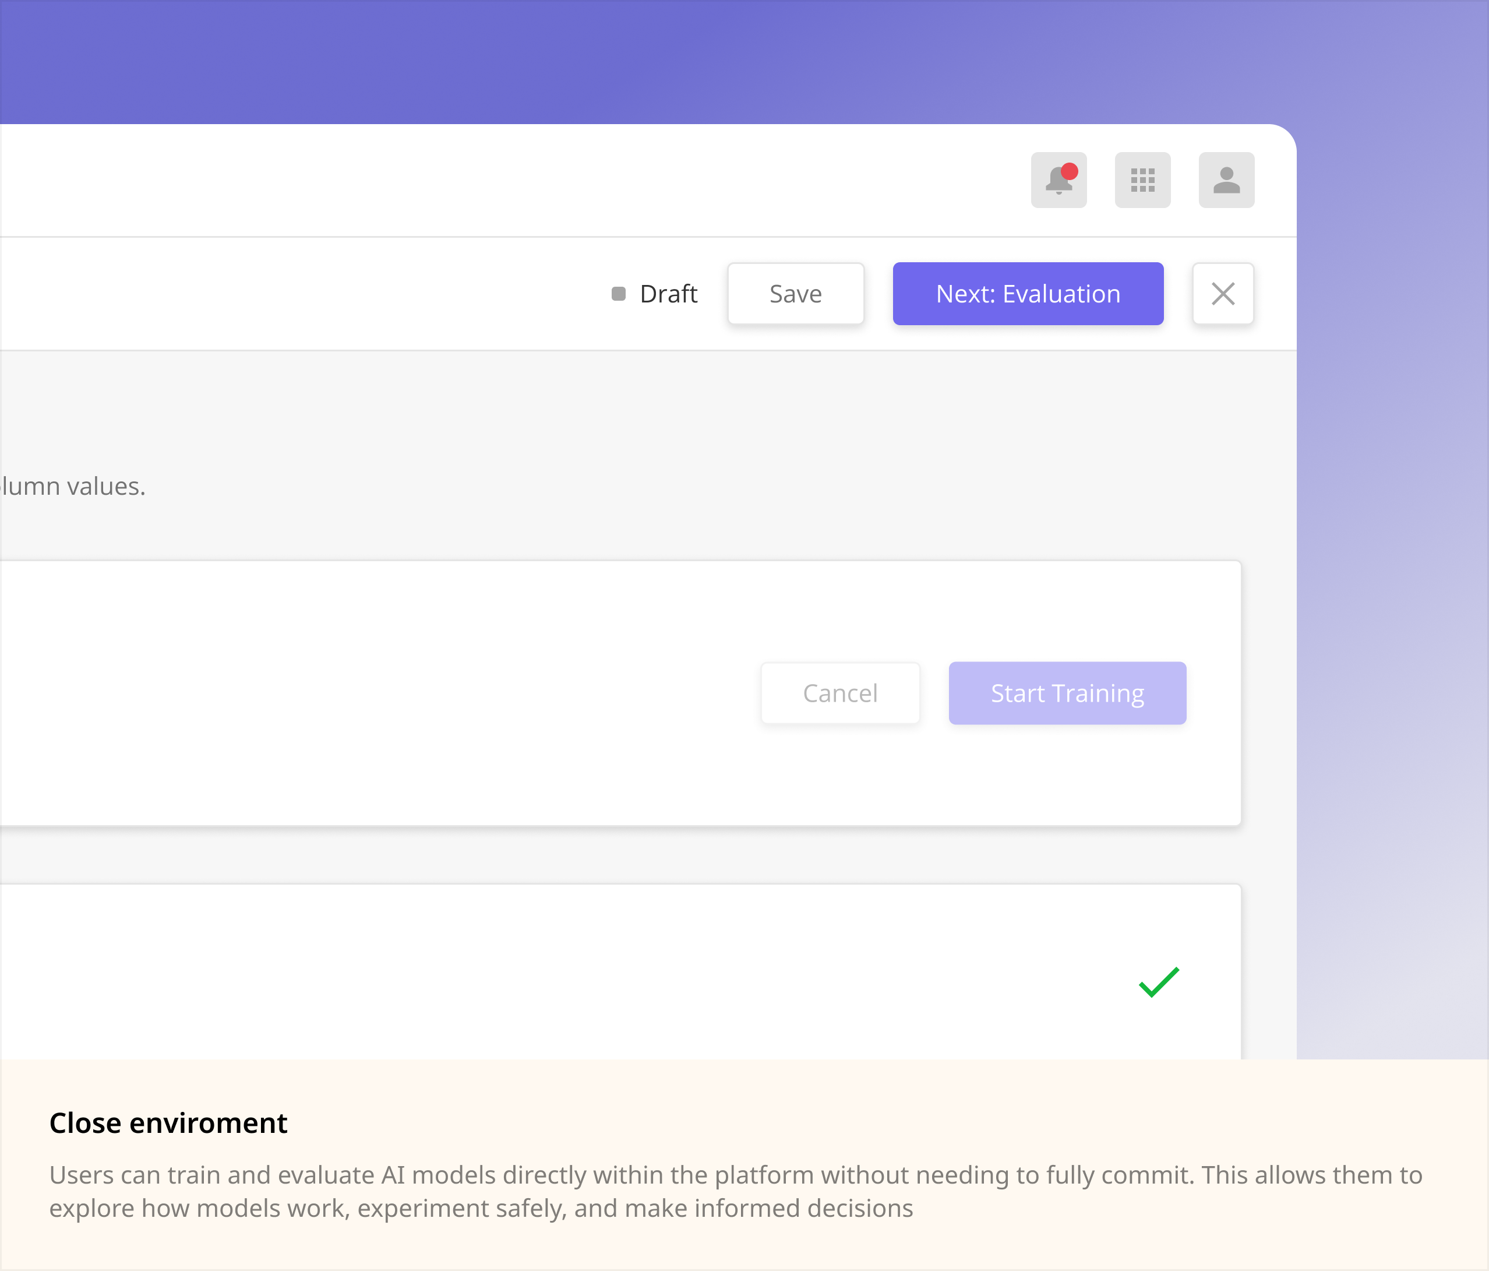This screenshot has height=1271, width=1489.
Task: Click the Start Training button
Action: coord(1067,693)
